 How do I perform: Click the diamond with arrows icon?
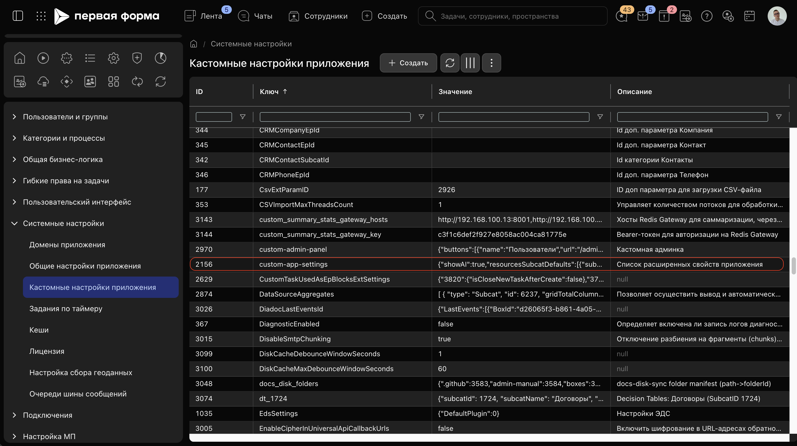pyautogui.click(x=66, y=82)
